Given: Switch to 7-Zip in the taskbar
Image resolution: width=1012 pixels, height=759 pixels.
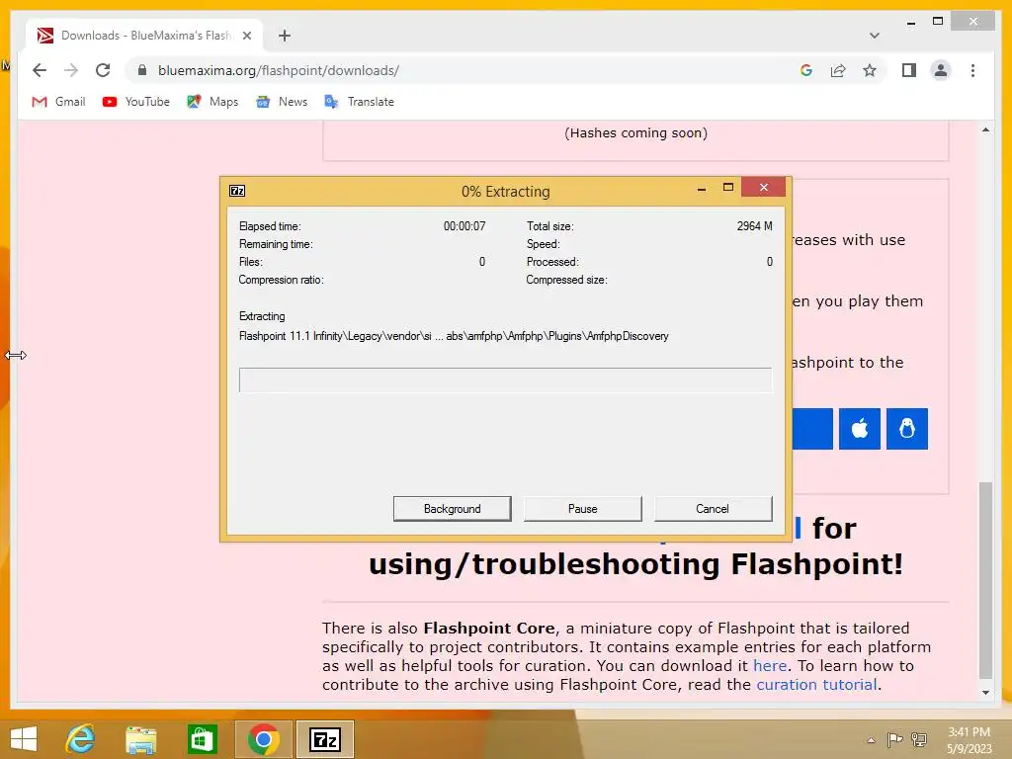Looking at the screenshot, I should (x=324, y=739).
